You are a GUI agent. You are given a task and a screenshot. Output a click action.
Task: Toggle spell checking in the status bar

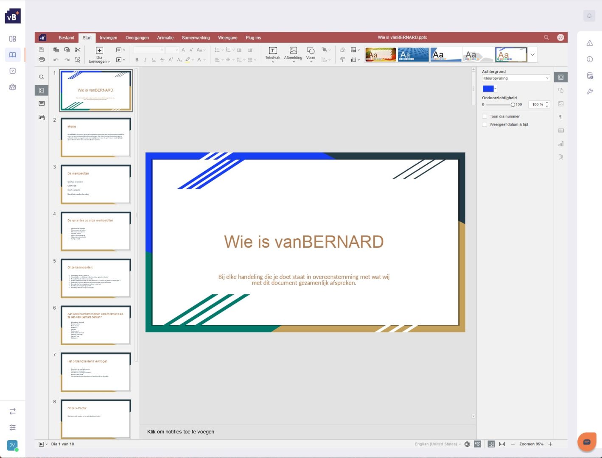coord(477,444)
